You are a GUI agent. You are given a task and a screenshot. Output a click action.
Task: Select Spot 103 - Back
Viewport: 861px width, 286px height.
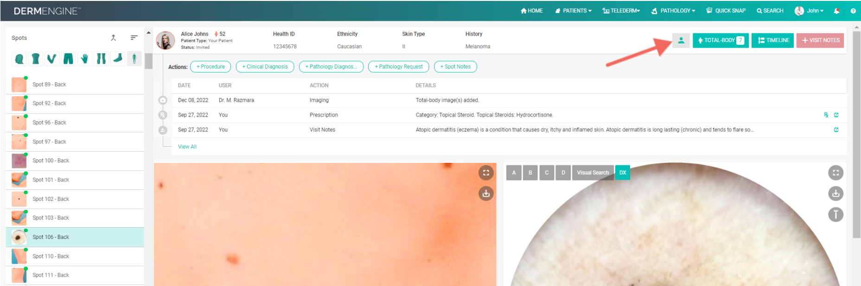(75, 218)
